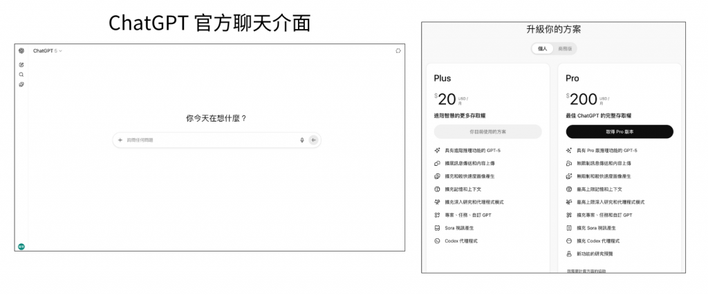Click the icon beside Pro 最高上限記憶和上下文
This screenshot has width=708, height=295.
pos(569,189)
